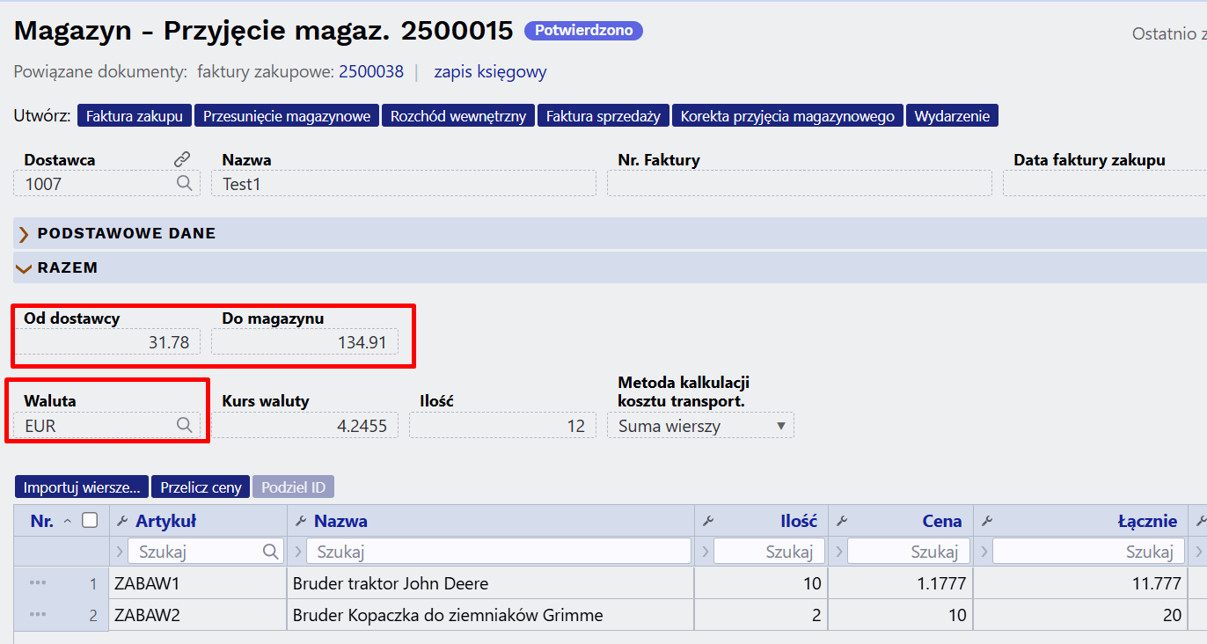Toggle the select-all checkbox in Nr. header

click(90, 520)
